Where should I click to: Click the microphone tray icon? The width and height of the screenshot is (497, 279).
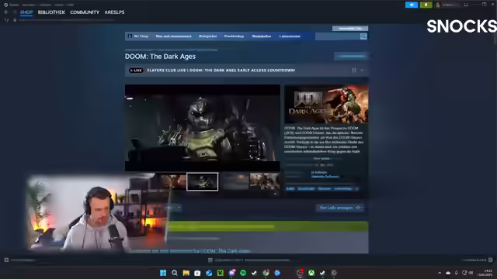(x=456, y=273)
